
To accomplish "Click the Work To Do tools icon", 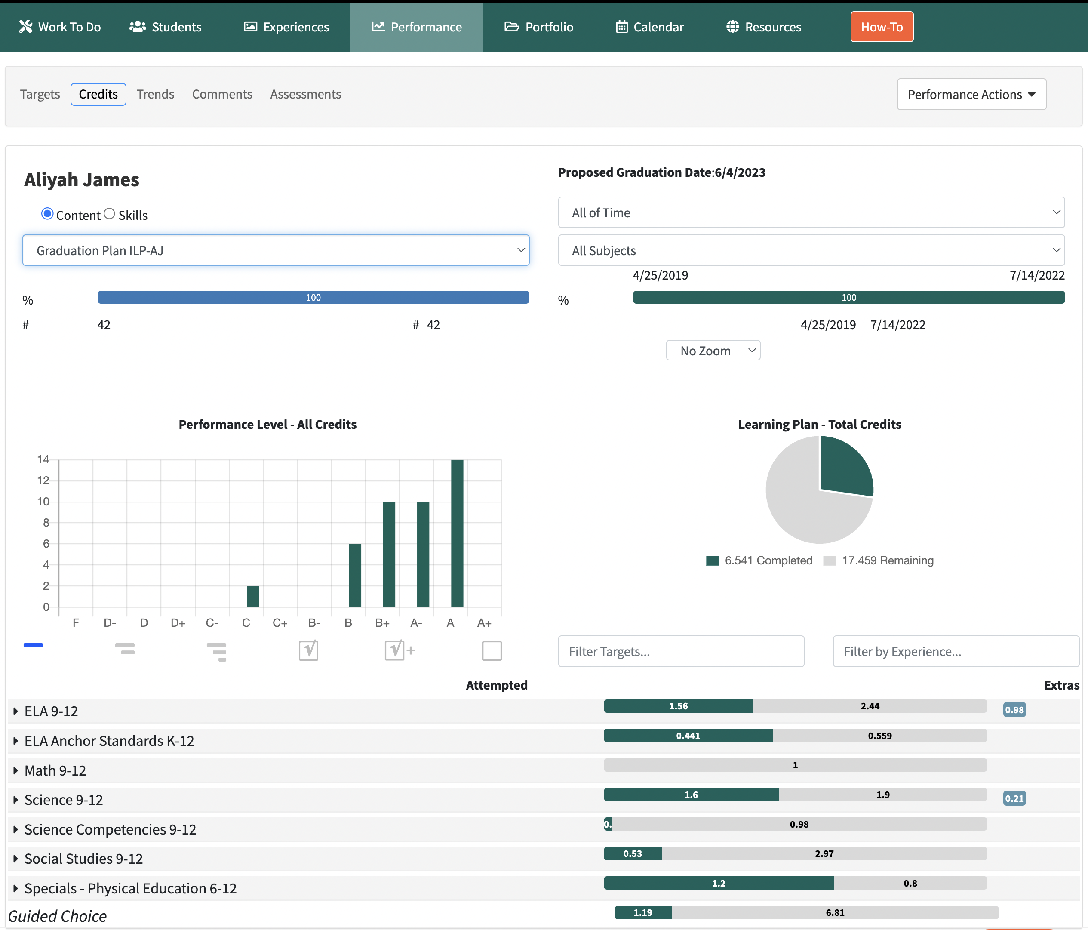I will (x=26, y=27).
